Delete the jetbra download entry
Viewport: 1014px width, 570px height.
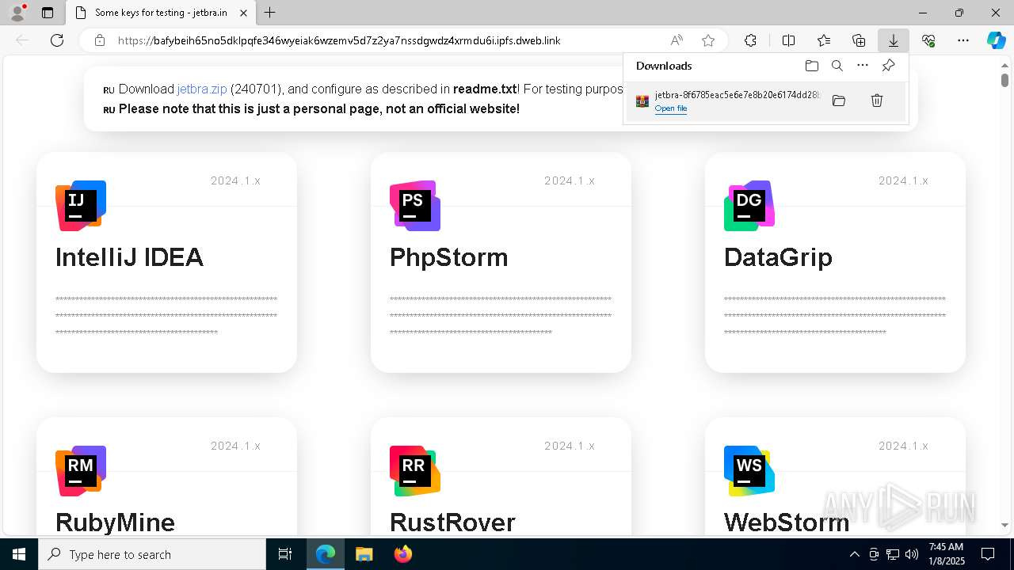(x=877, y=101)
